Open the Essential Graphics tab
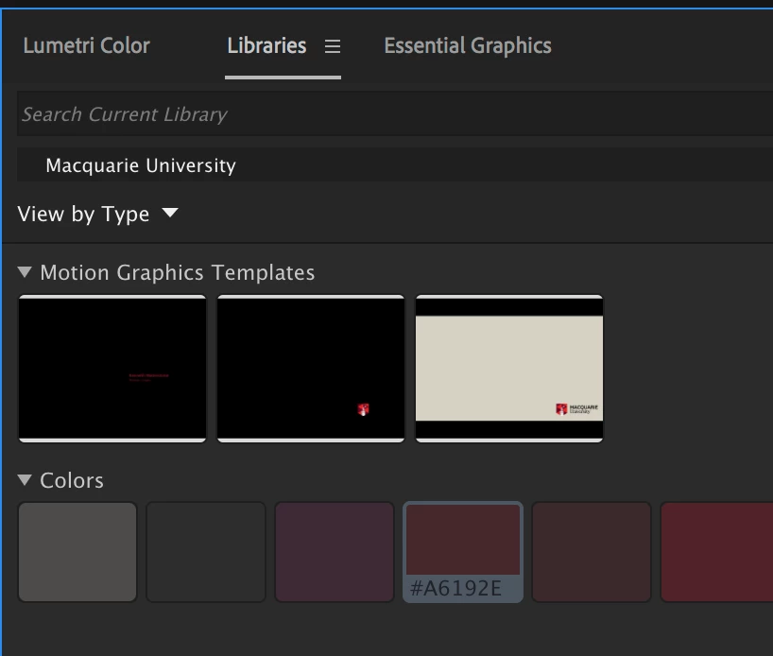 click(468, 46)
